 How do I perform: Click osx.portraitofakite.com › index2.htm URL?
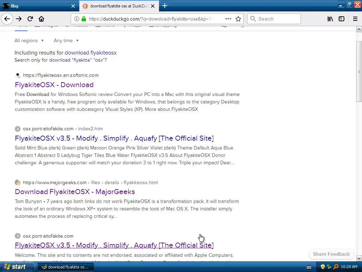[63, 129]
